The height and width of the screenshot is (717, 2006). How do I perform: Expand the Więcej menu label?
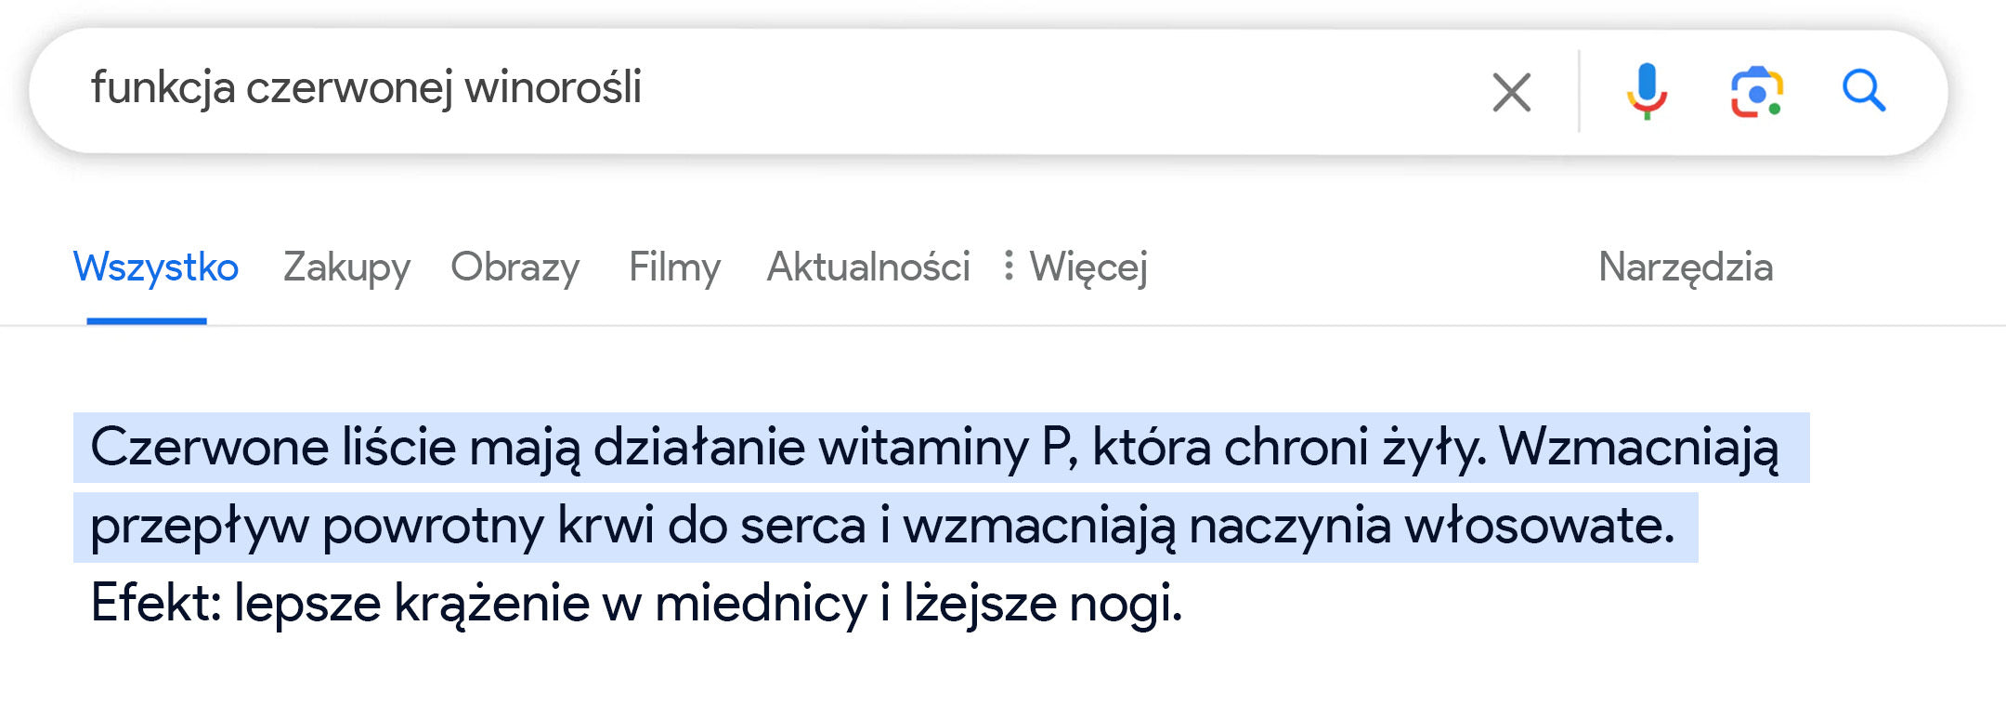coord(1088,267)
